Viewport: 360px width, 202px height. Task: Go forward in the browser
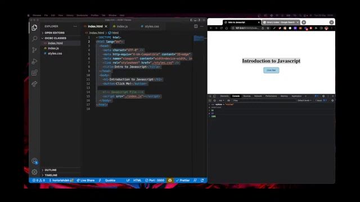coord(216,28)
